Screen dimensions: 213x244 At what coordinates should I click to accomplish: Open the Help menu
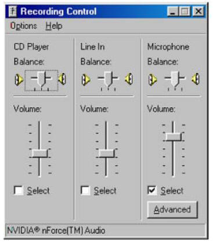54,26
